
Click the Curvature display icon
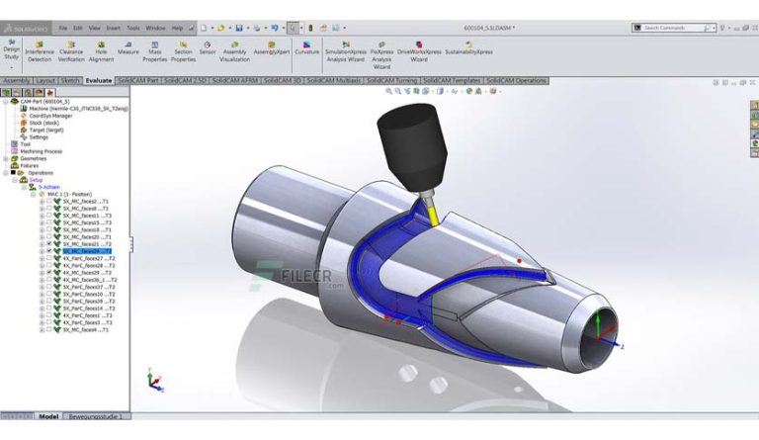tap(307, 47)
